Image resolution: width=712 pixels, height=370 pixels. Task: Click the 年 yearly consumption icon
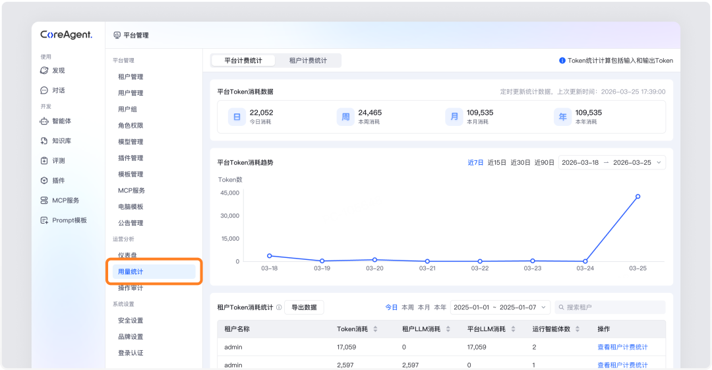click(x=562, y=117)
